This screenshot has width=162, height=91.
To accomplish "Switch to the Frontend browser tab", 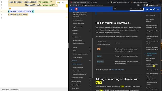I will click(x=99, y=2).
